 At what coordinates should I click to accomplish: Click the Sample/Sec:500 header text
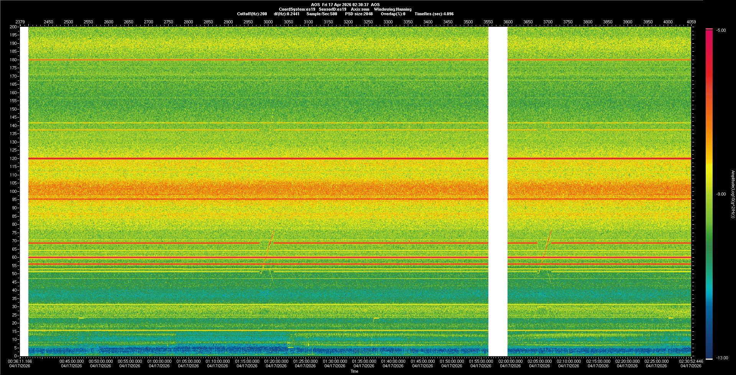click(x=322, y=14)
